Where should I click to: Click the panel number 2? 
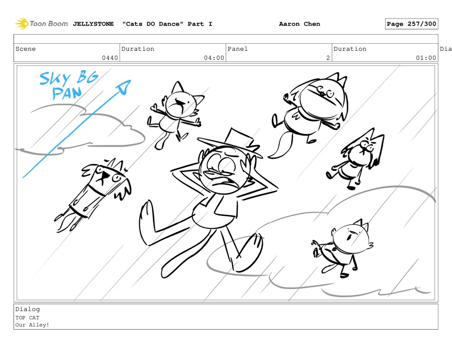pos(328,58)
